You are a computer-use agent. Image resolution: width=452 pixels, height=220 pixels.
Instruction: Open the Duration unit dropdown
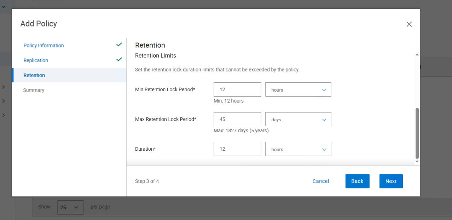[298, 149]
